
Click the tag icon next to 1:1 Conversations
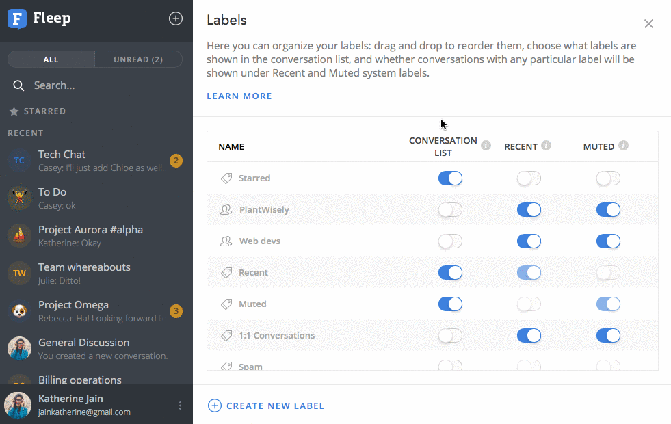[226, 335]
